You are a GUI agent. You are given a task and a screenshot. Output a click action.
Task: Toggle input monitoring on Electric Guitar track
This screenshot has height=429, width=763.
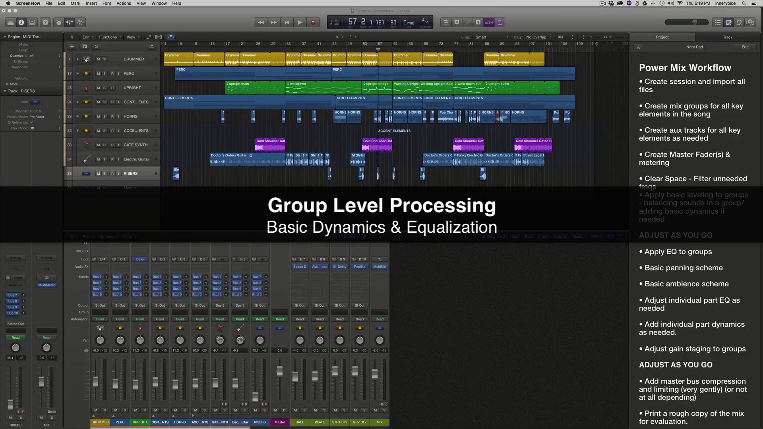pyautogui.click(x=118, y=159)
